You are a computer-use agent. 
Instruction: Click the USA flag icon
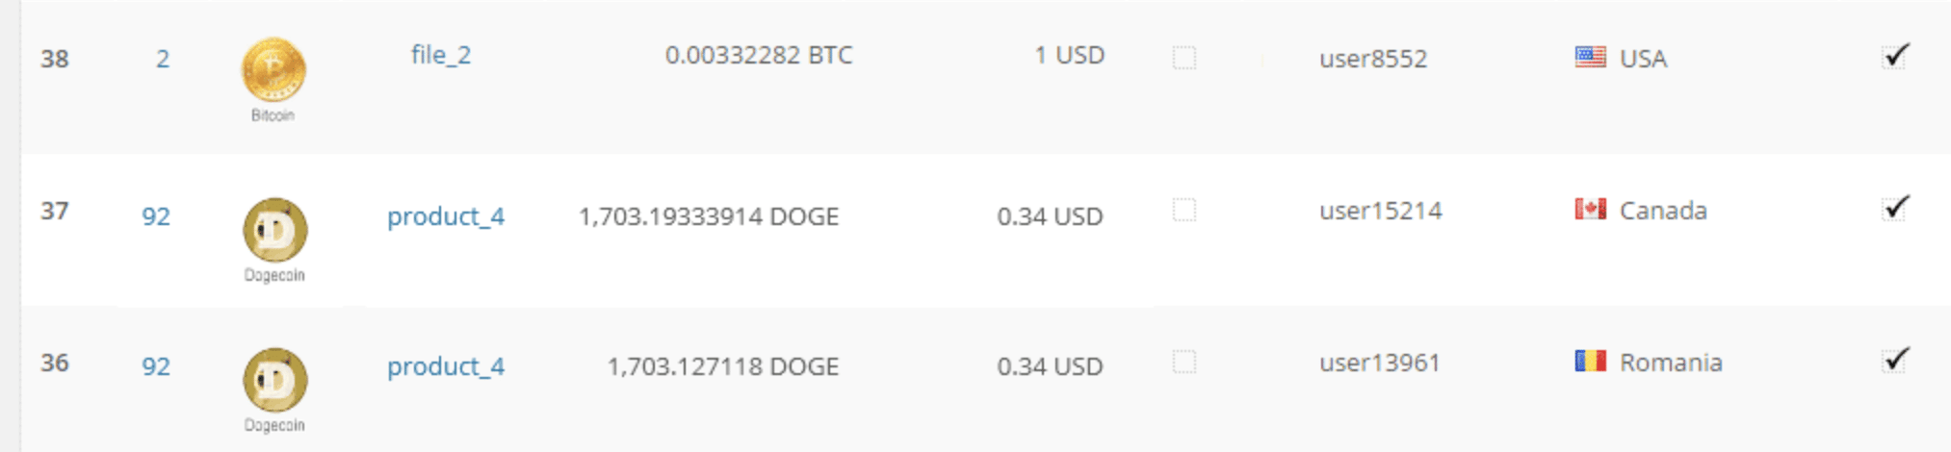1590,58
